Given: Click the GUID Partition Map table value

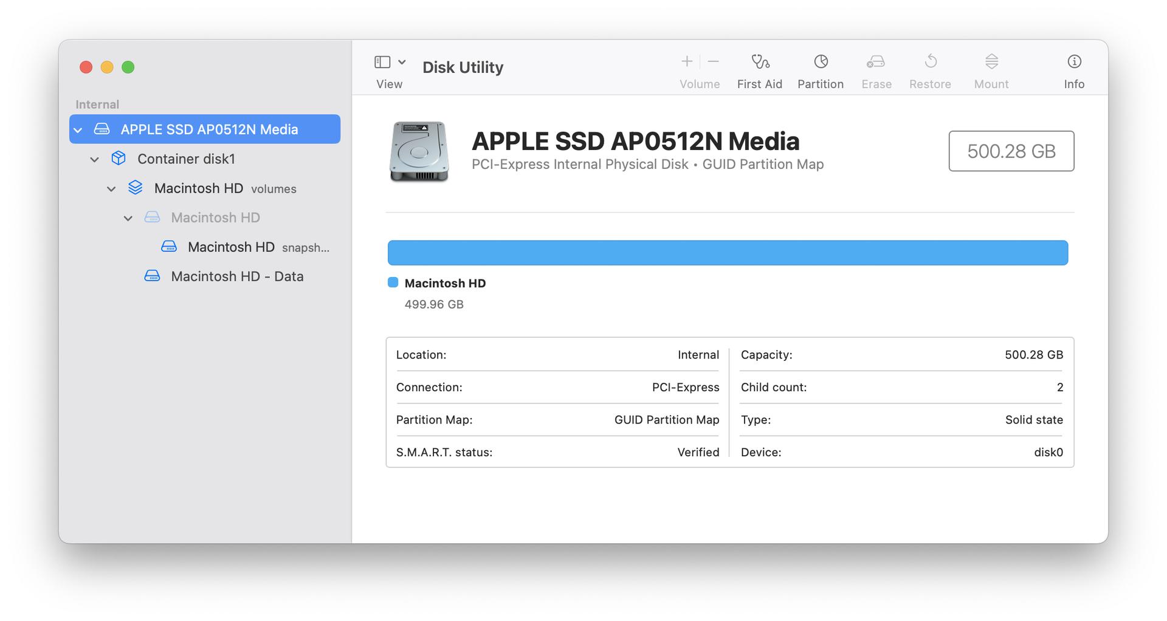Looking at the screenshot, I should (667, 420).
